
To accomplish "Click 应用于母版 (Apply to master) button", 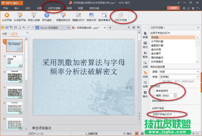I will tap(158, 108).
